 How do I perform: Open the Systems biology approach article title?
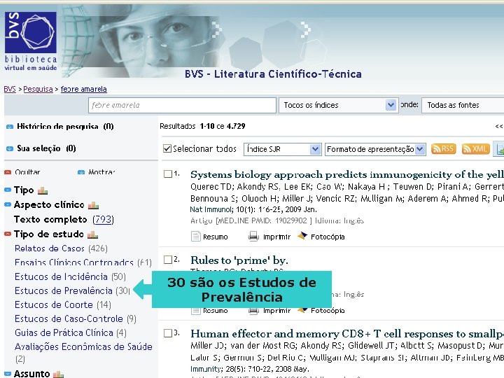(347, 174)
